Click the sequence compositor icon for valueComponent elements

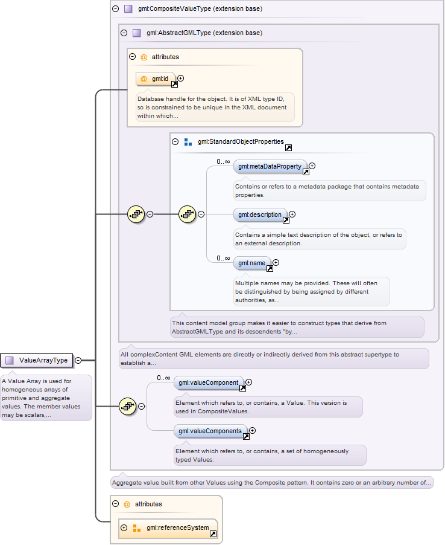point(127,406)
